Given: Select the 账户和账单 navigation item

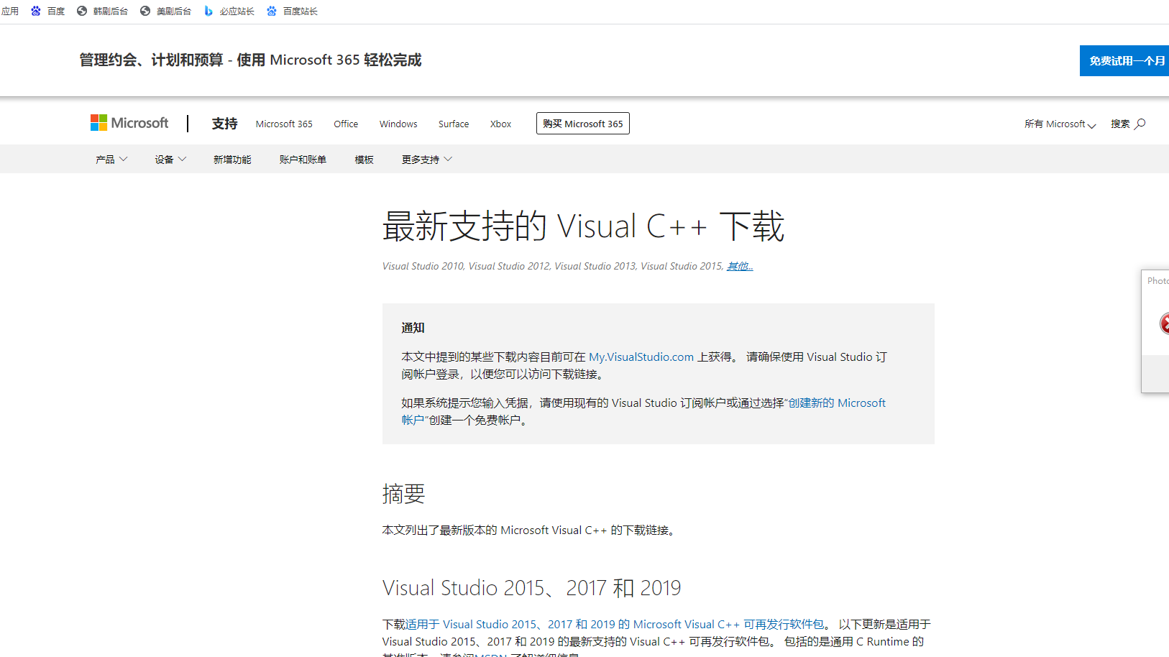Looking at the screenshot, I should 303,159.
